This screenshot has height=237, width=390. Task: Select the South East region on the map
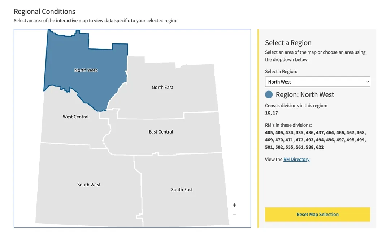pyautogui.click(x=182, y=189)
